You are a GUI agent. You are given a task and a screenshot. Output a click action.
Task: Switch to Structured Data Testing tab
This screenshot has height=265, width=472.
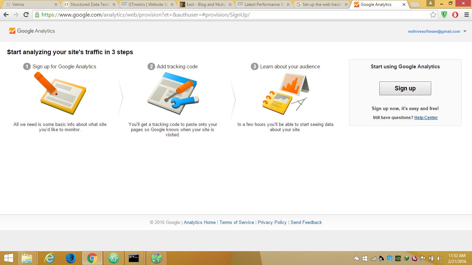point(90,4)
